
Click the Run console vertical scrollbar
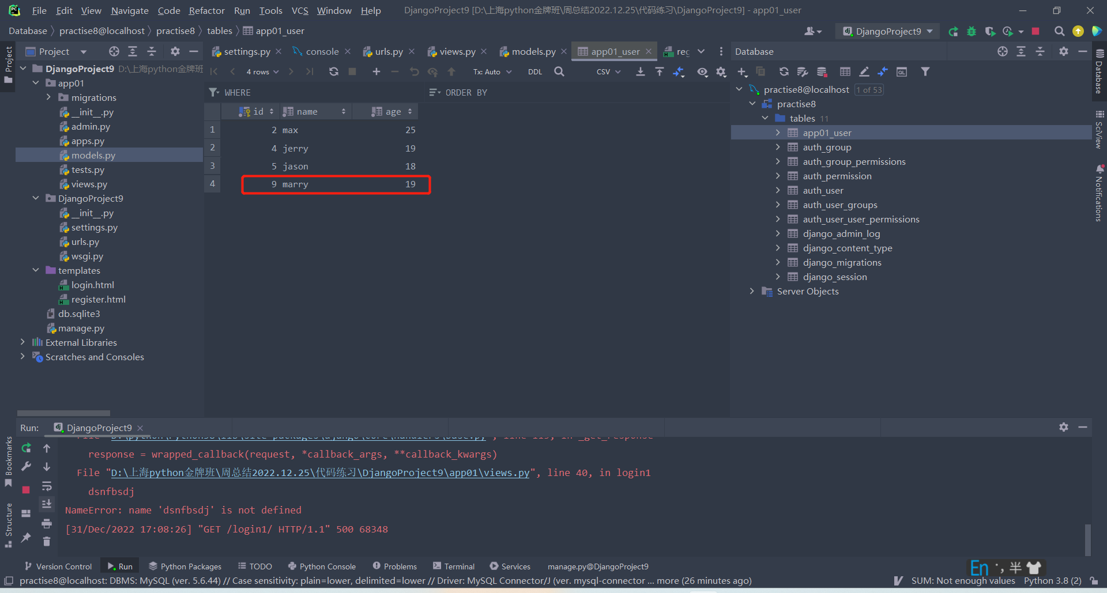[x=1087, y=539]
